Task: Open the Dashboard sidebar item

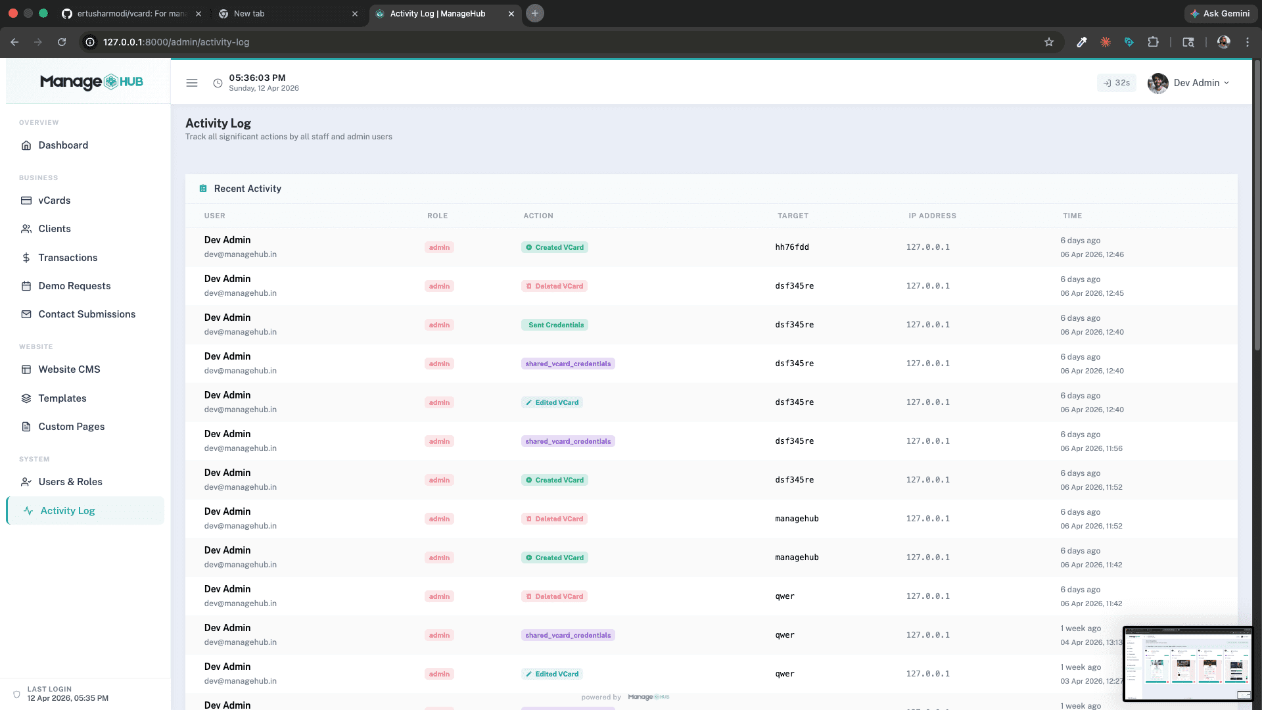Action: 63,145
